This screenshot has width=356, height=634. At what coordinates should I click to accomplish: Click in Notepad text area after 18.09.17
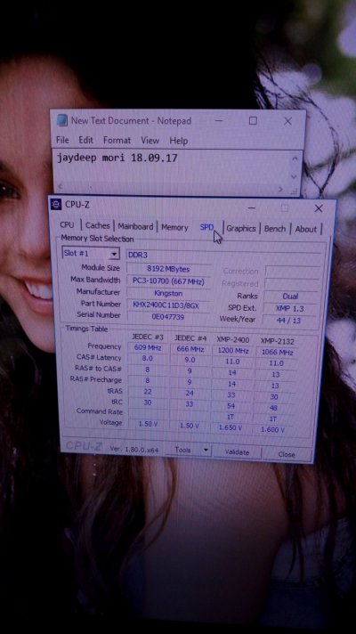coord(179,158)
